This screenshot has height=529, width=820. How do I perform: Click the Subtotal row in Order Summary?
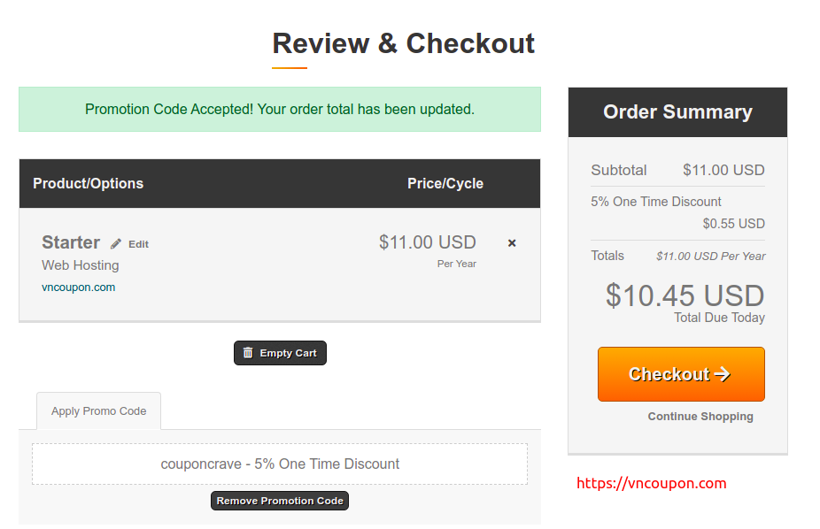click(677, 170)
